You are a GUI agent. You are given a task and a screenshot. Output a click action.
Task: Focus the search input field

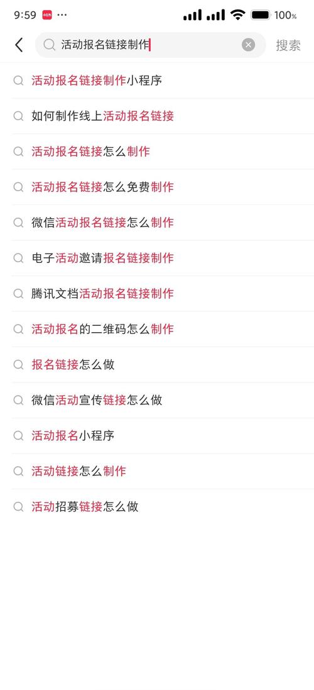[150, 45]
